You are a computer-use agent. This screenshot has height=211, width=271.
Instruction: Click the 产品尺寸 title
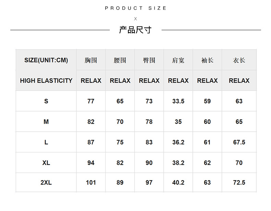tap(135, 30)
